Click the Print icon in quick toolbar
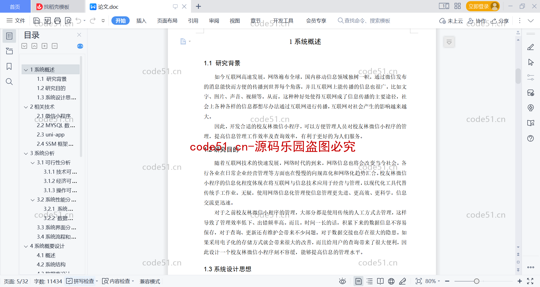 pyautogui.click(x=57, y=21)
